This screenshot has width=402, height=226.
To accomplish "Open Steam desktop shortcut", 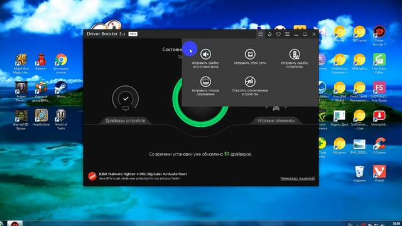I will [x=61, y=90].
